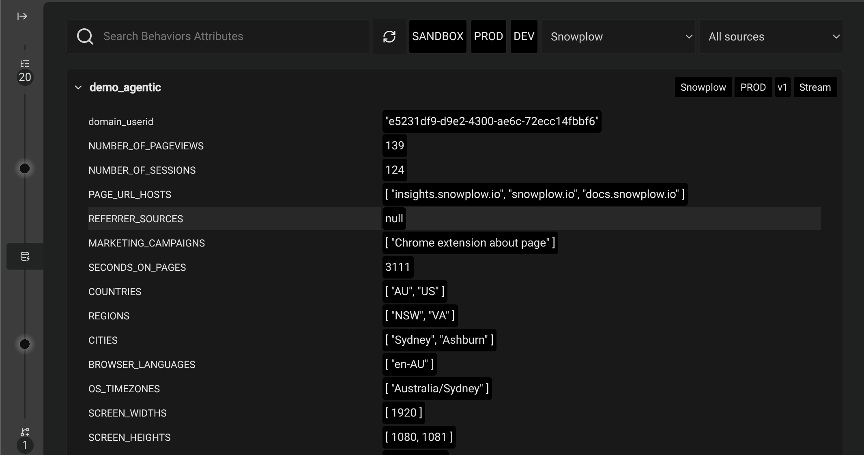Click the upper timeline dot marker

(x=24, y=168)
